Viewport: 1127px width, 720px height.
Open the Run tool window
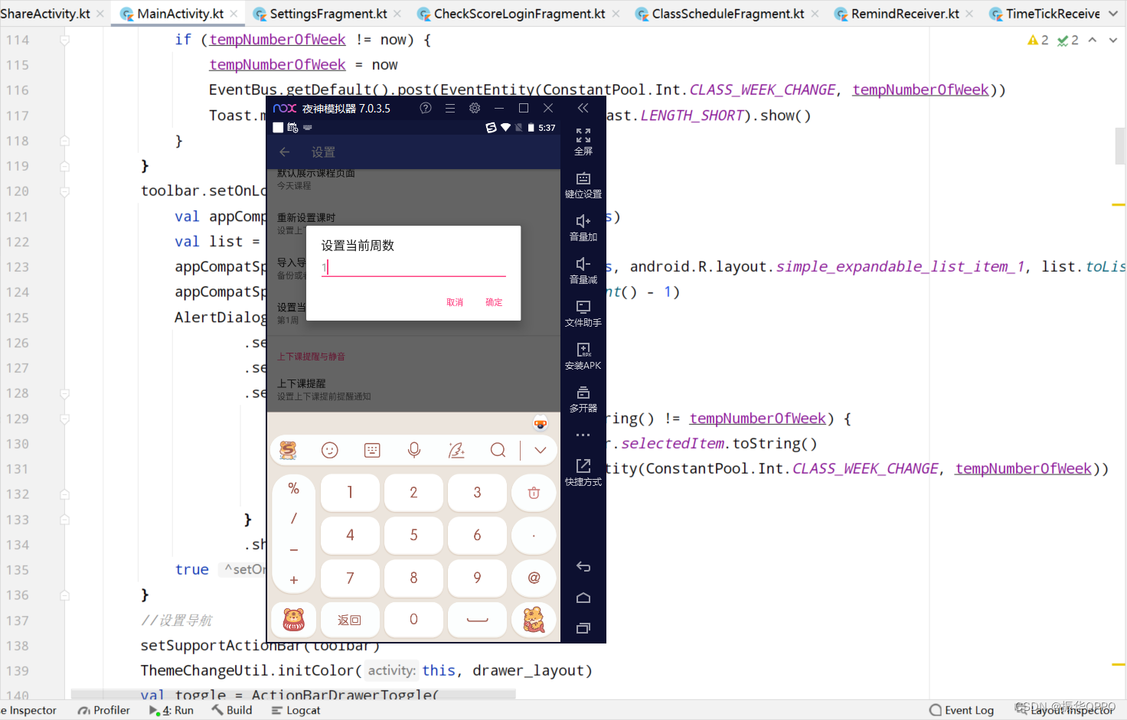pyautogui.click(x=171, y=710)
